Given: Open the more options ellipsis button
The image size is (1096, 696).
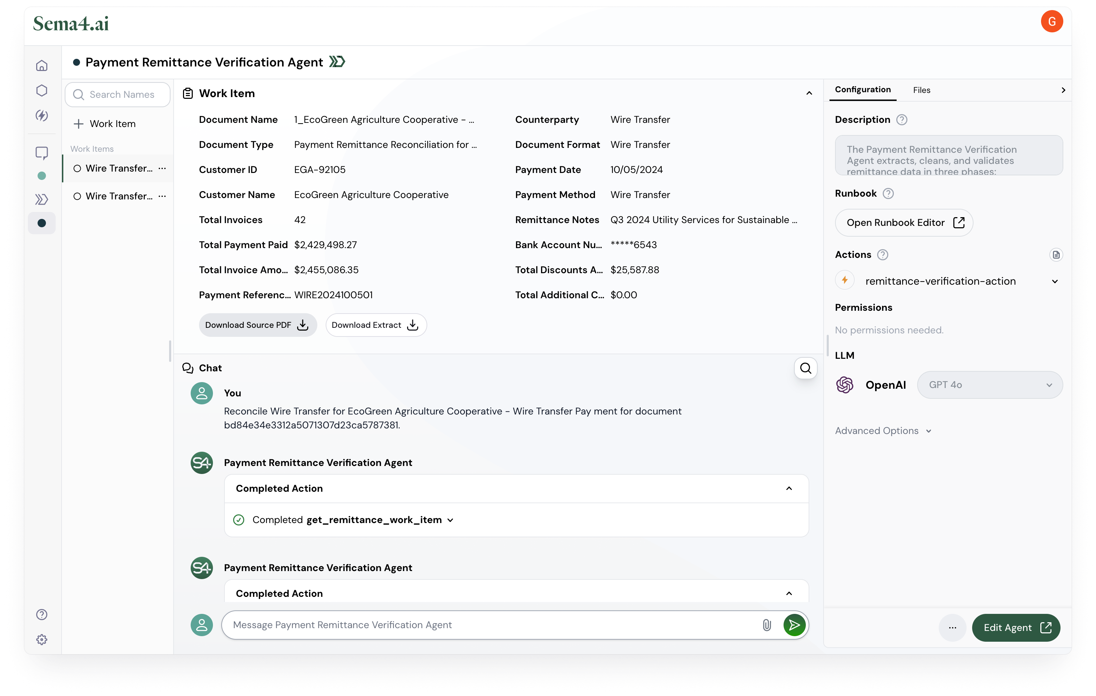Looking at the screenshot, I should pyautogui.click(x=952, y=628).
